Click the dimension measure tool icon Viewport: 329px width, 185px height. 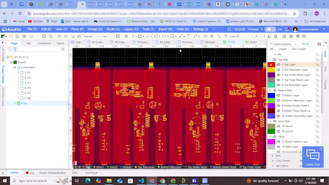195,36
